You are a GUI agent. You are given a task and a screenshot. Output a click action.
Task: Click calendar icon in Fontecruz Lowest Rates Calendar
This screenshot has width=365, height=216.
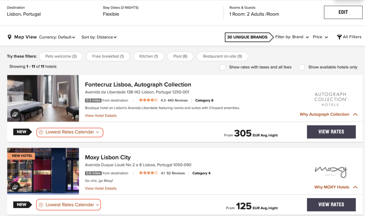(x=41, y=132)
